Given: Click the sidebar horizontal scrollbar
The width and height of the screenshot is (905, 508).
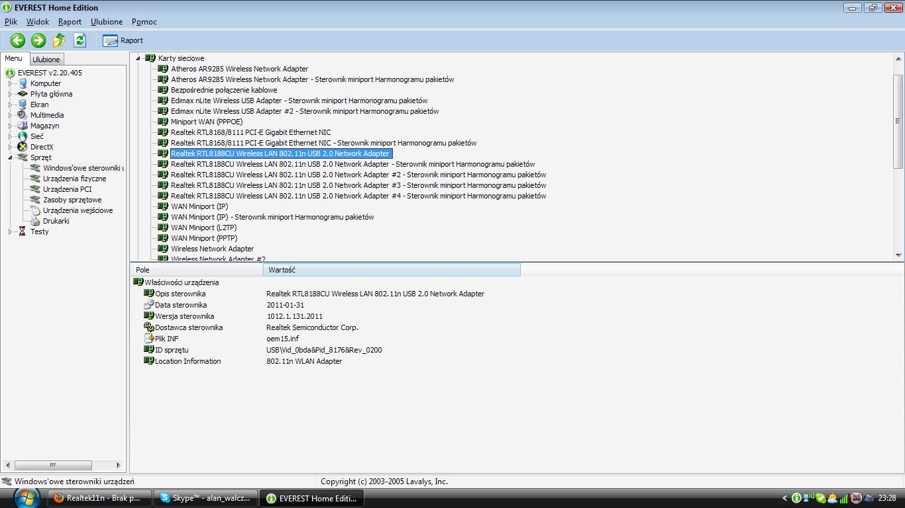Looking at the screenshot, I should (x=52, y=465).
